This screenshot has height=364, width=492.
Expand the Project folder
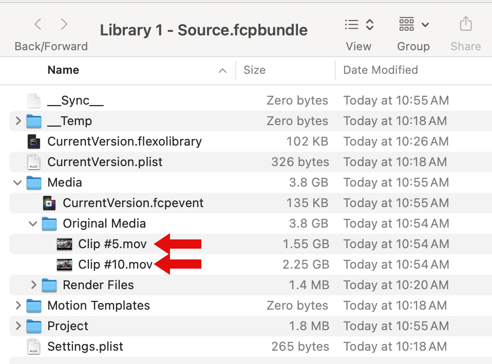tap(18, 326)
